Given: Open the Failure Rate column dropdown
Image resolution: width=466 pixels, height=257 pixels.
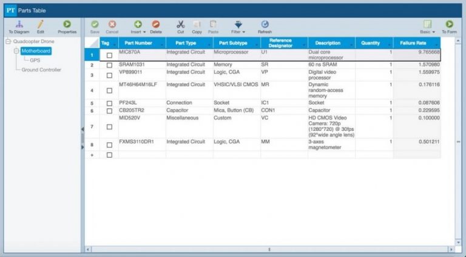Looking at the screenshot, I should point(437,45).
